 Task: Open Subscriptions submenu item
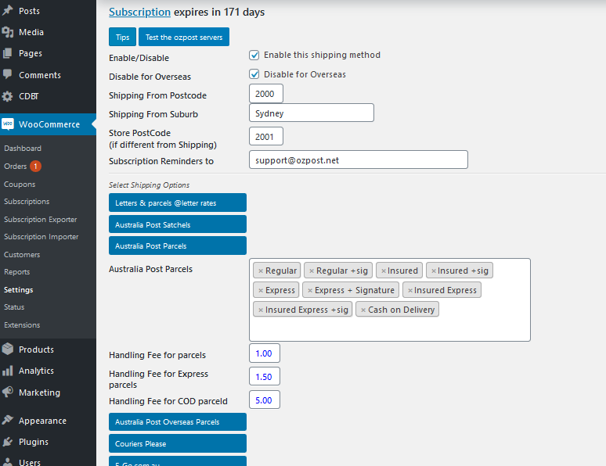pos(27,202)
